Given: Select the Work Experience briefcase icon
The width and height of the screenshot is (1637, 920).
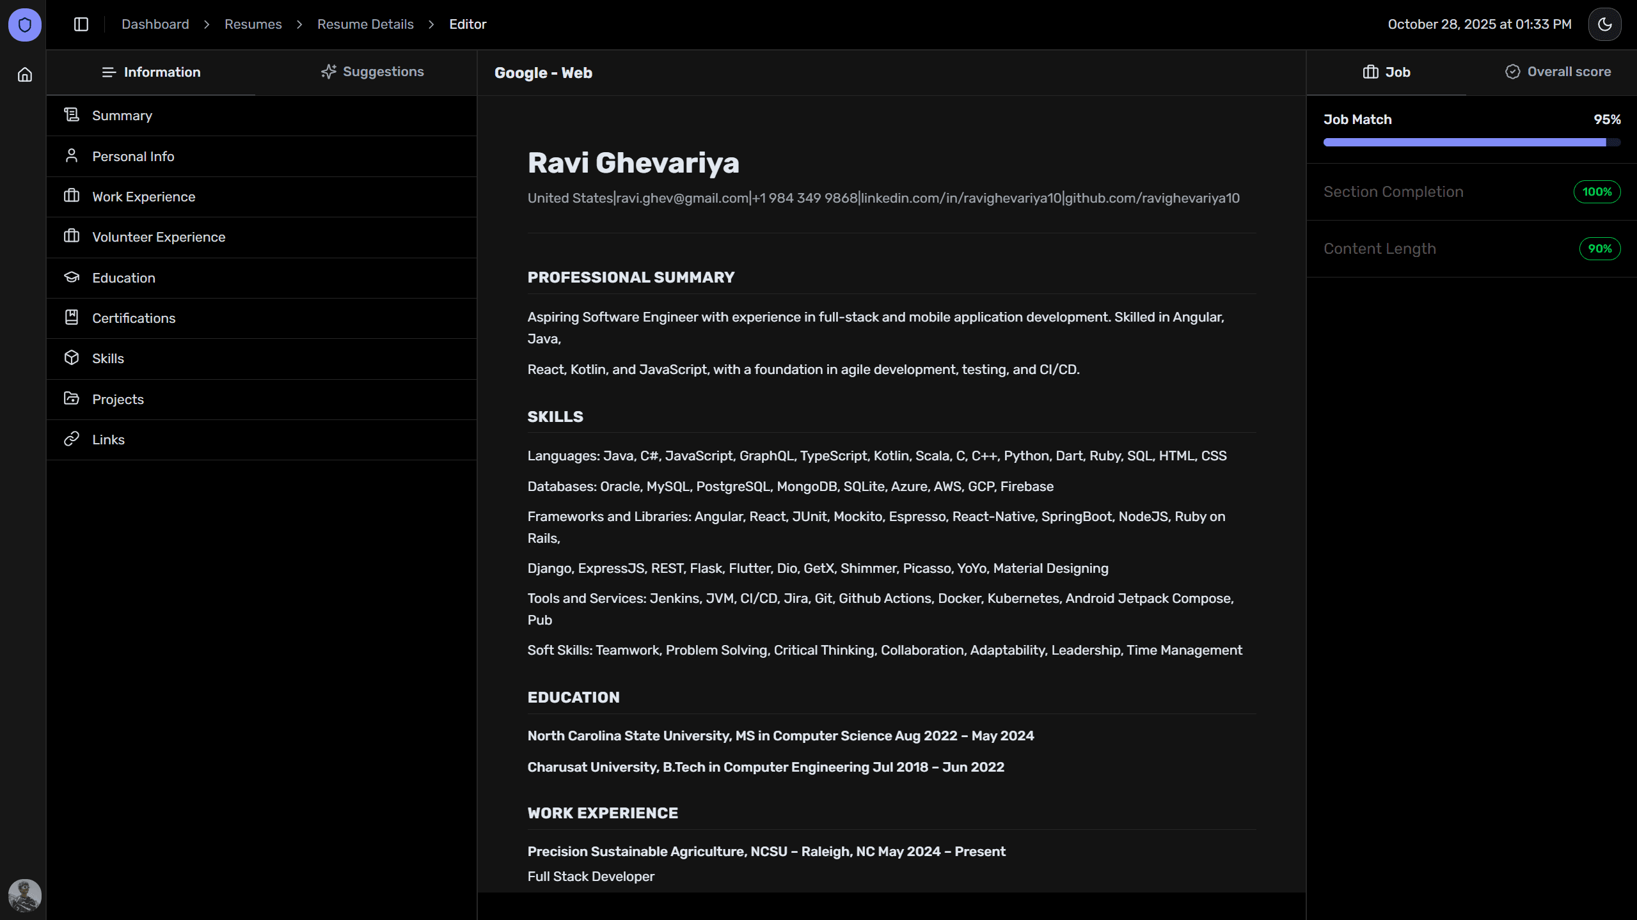Looking at the screenshot, I should [71, 196].
